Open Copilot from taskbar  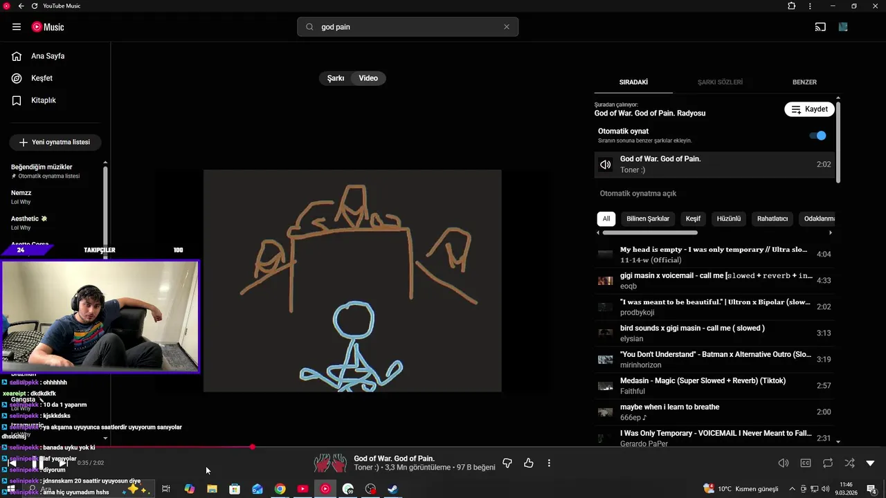[x=189, y=489]
